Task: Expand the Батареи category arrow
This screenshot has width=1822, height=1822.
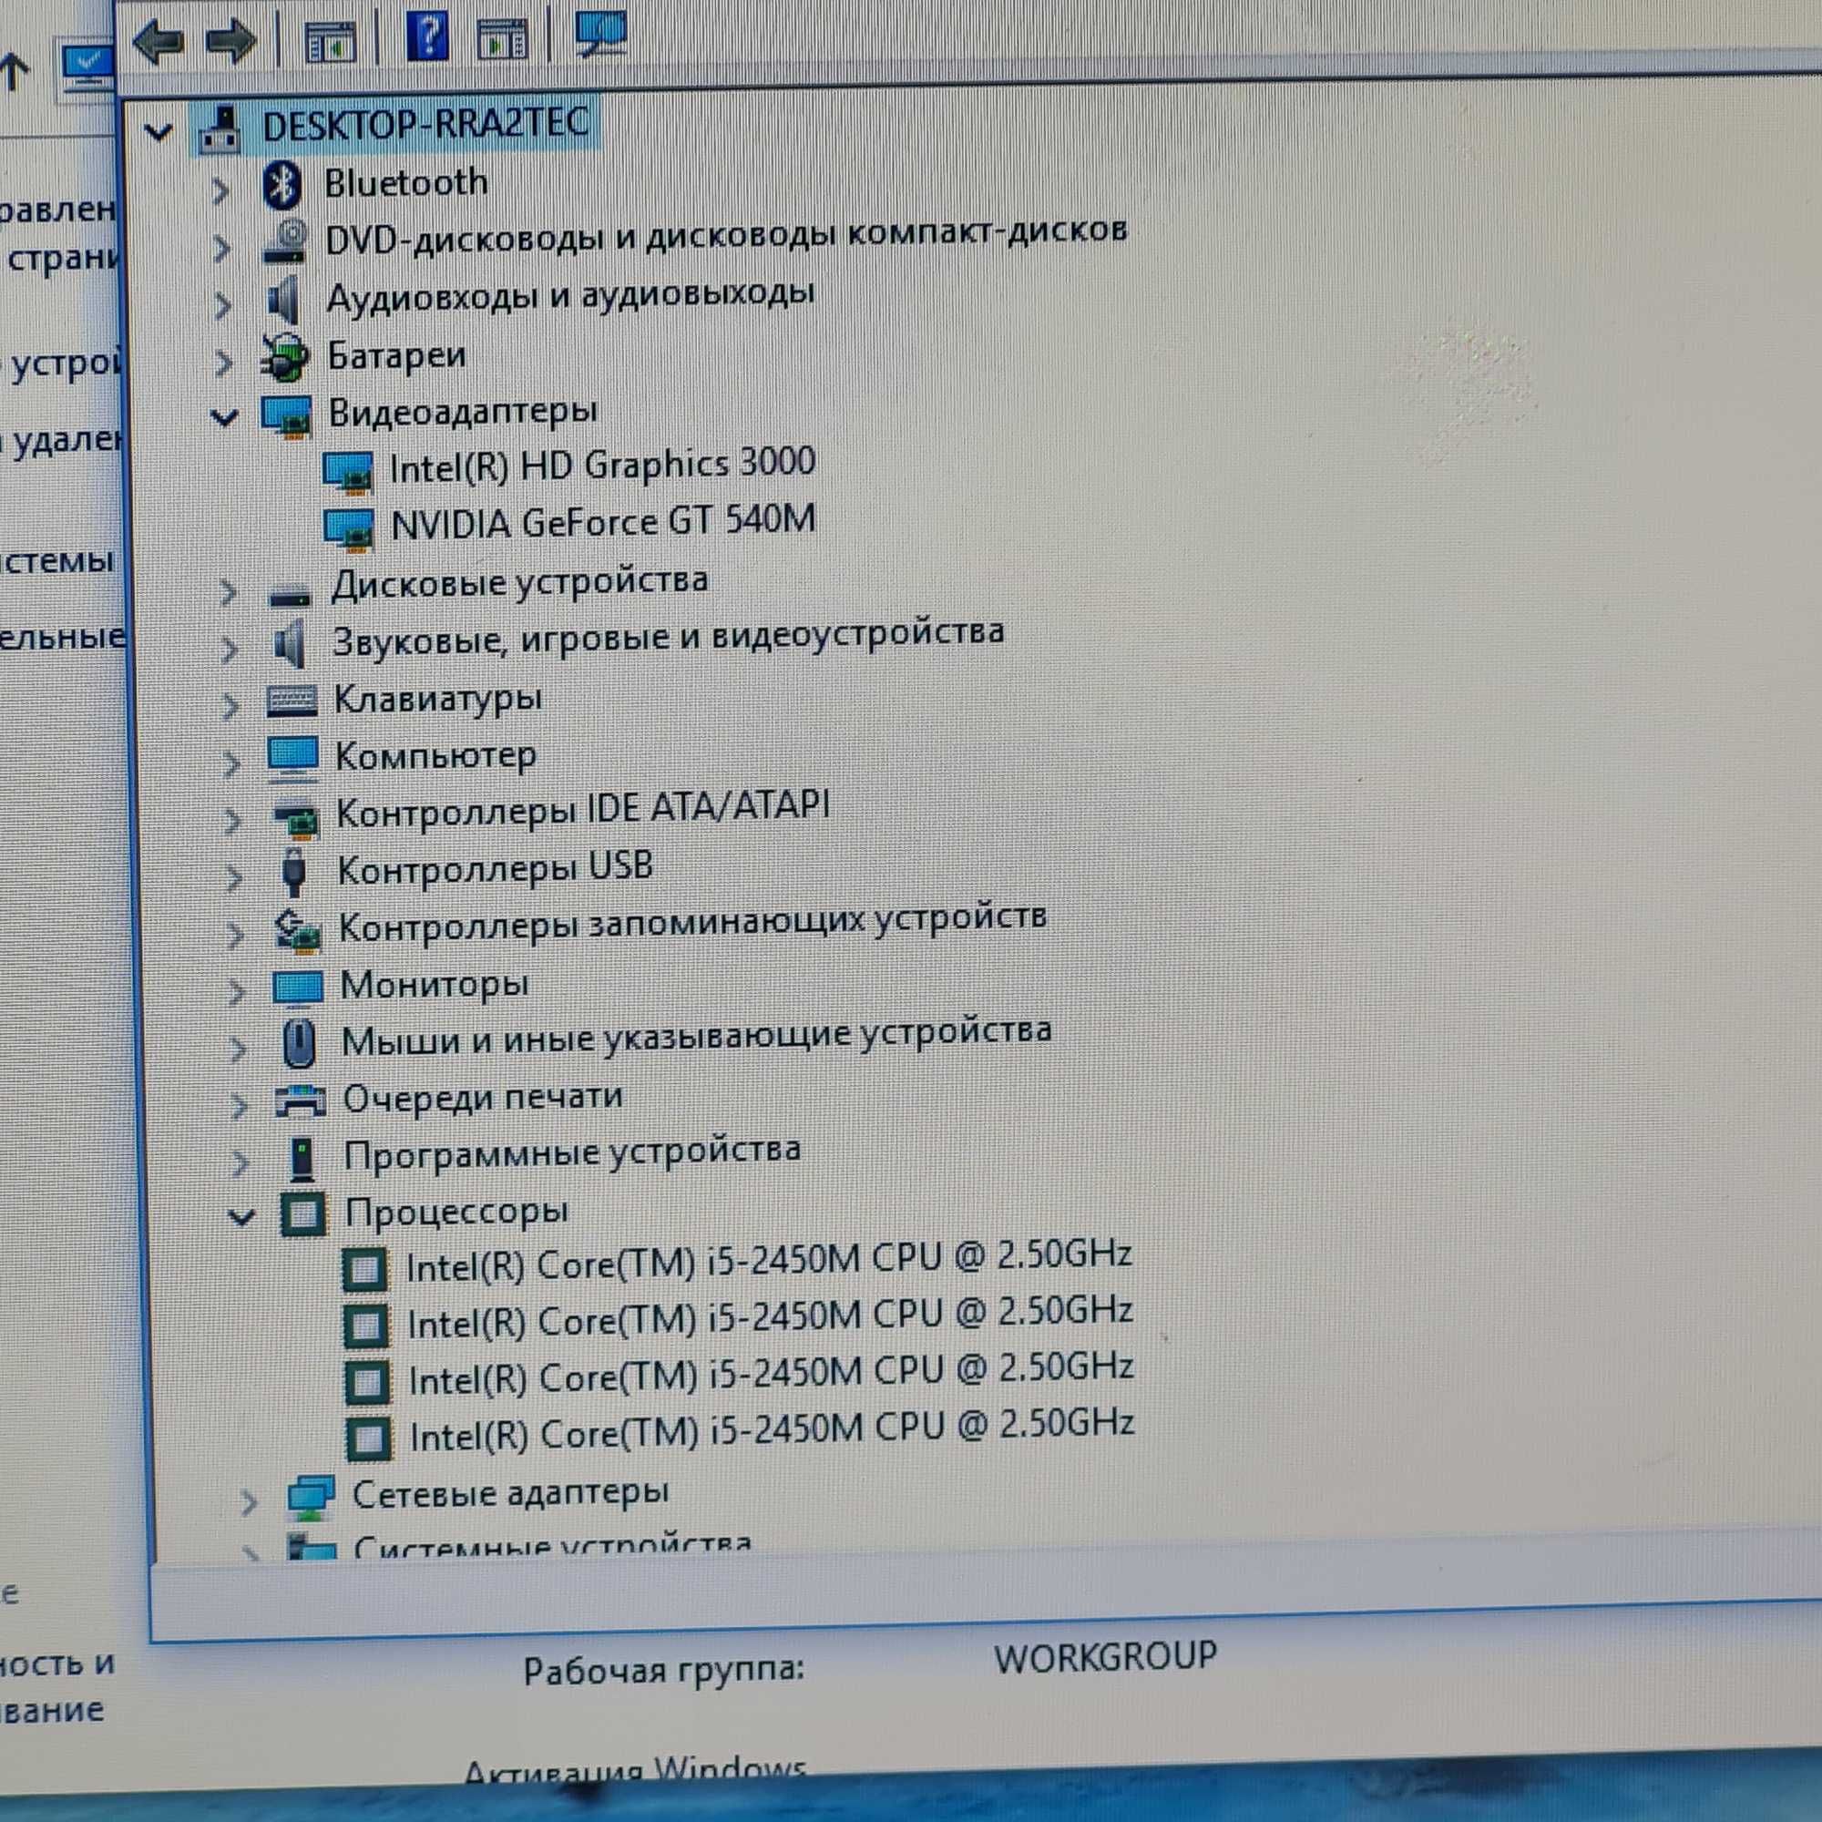Action: tap(223, 363)
